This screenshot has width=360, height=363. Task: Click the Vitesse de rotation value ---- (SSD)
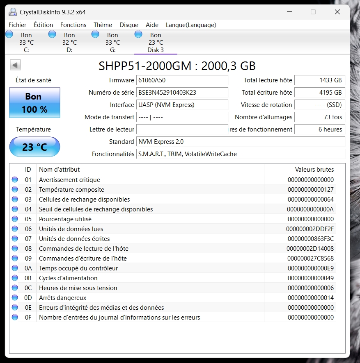pyautogui.click(x=320, y=104)
